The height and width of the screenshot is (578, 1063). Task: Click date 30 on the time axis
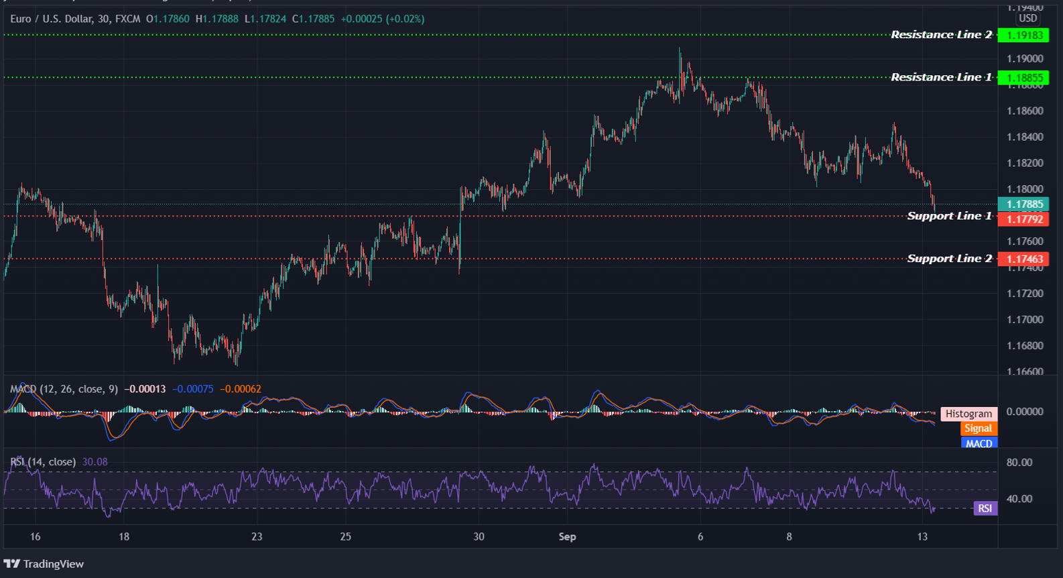[x=479, y=536]
